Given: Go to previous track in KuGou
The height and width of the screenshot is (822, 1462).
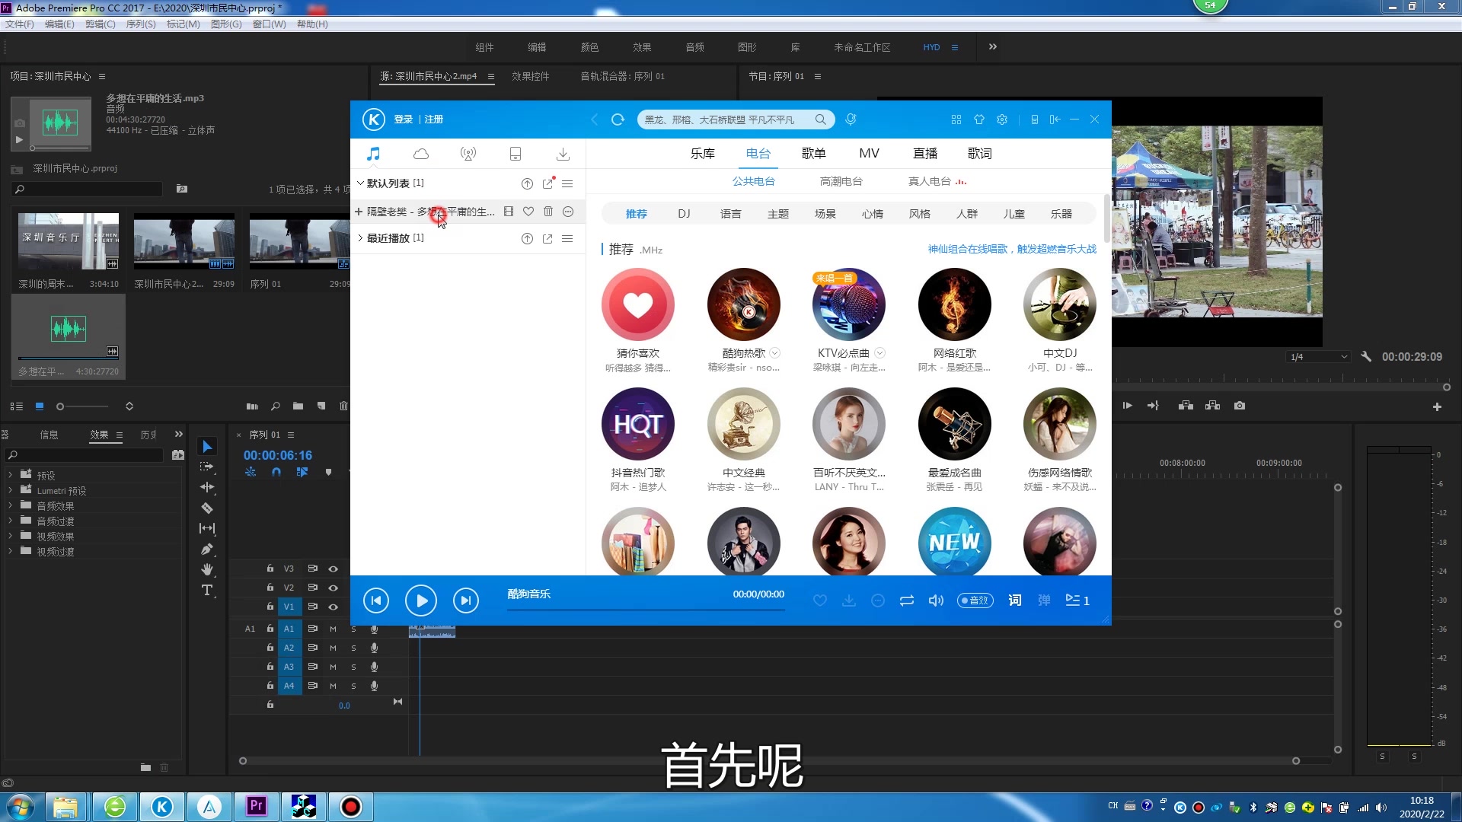Looking at the screenshot, I should point(376,601).
